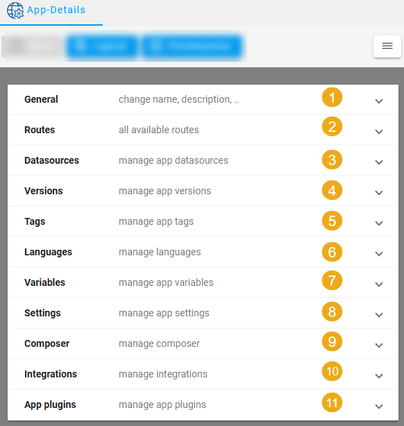This screenshot has width=404, height=426.
Task: Click 'manage app tags' description
Action: [x=156, y=222]
